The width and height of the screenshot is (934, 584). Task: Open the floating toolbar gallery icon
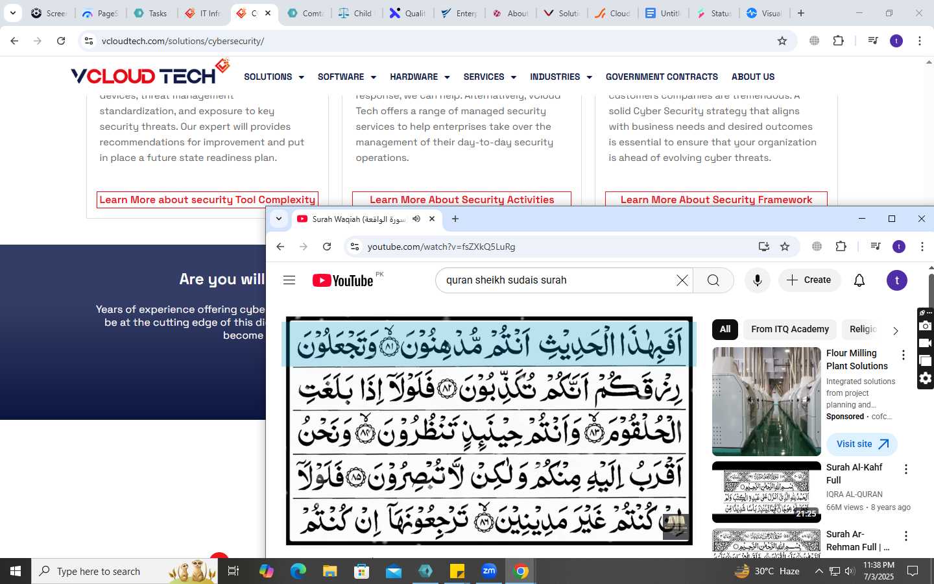(x=926, y=361)
